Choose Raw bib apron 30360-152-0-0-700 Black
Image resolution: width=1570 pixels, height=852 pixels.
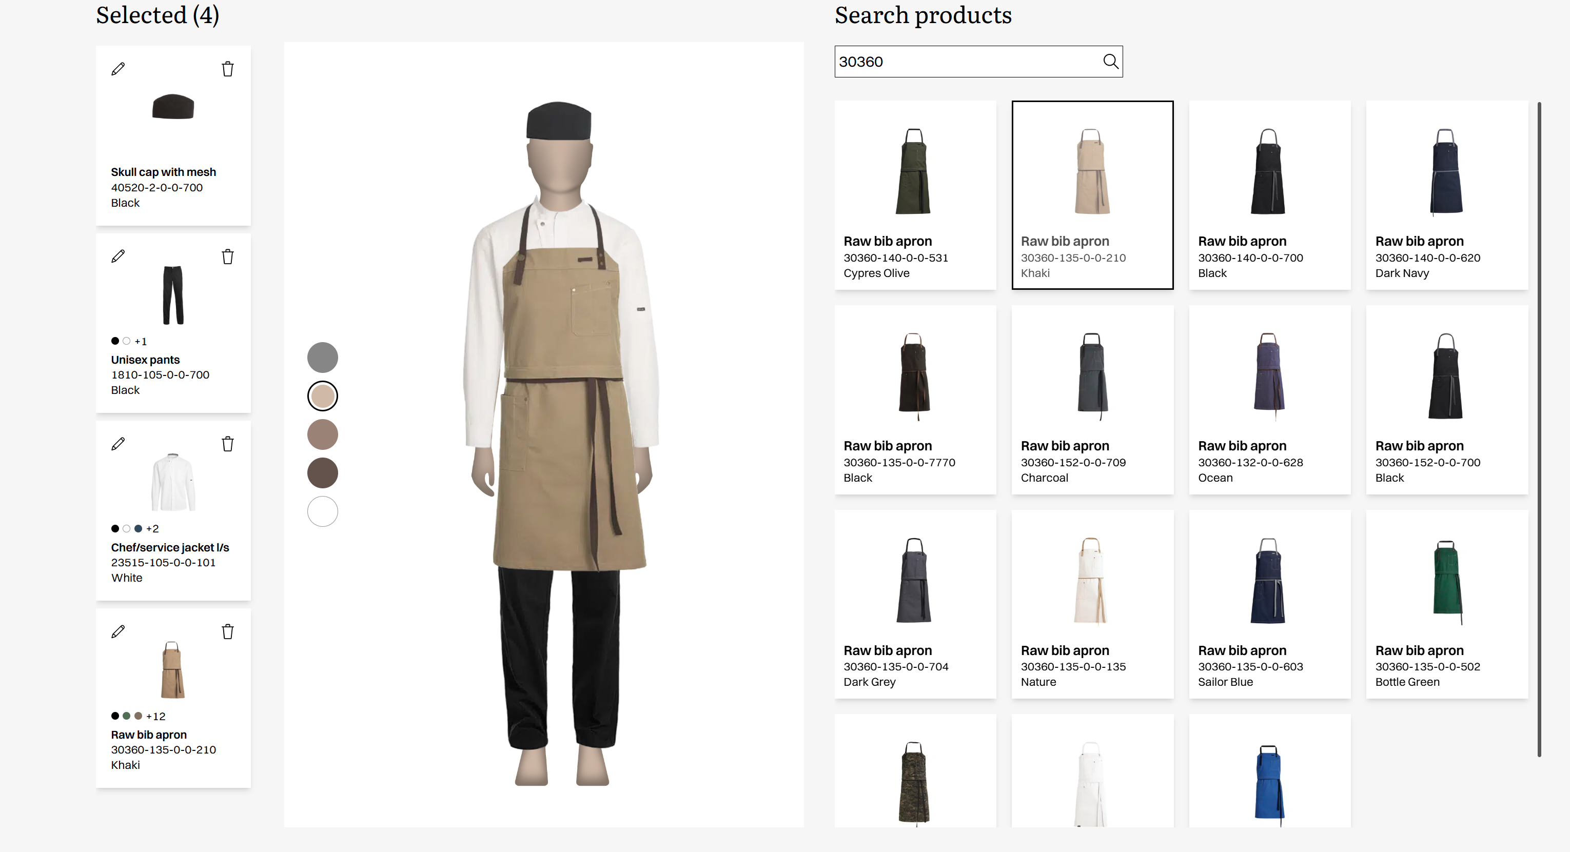coord(1447,400)
